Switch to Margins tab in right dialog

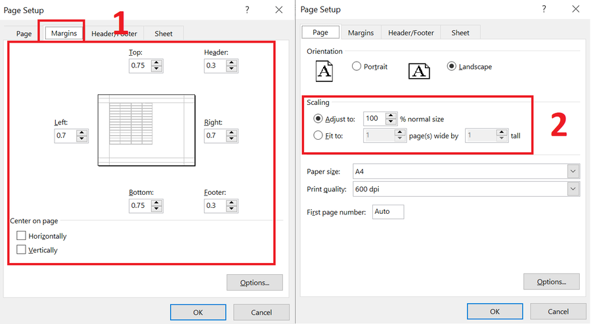coord(361,33)
